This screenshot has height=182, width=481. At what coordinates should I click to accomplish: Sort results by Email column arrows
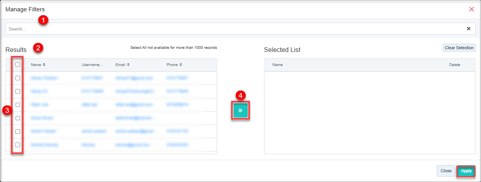128,65
